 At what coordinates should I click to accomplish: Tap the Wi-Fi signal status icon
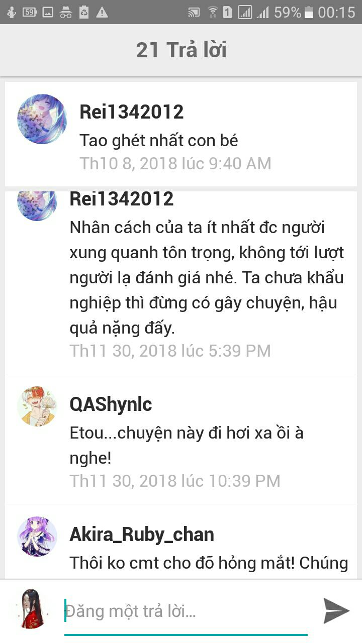pyautogui.click(x=213, y=12)
